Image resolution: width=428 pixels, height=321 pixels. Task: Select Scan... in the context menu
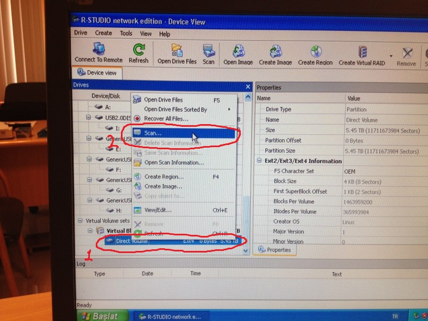[184, 133]
